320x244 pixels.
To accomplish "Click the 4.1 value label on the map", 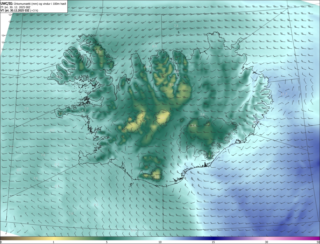I will pos(210,156).
